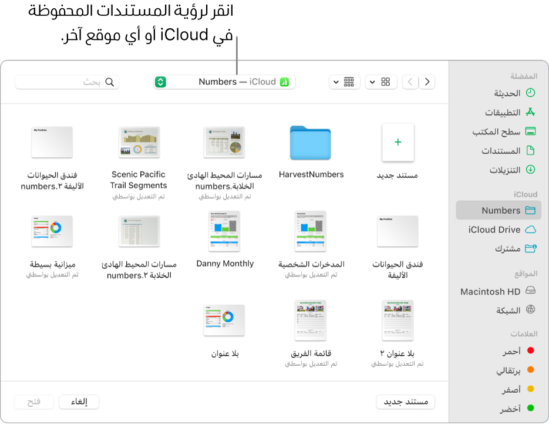
Task: Click the grid icon view icon
Action: pyautogui.click(x=386, y=82)
